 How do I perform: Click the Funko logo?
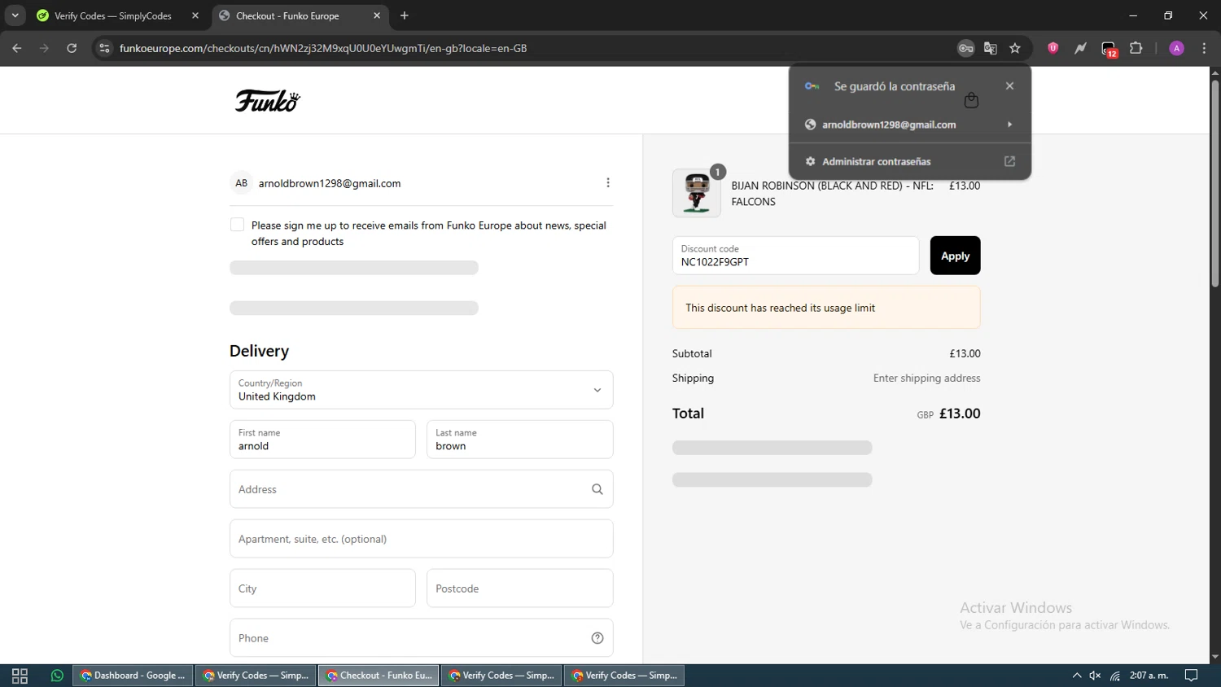point(267,101)
